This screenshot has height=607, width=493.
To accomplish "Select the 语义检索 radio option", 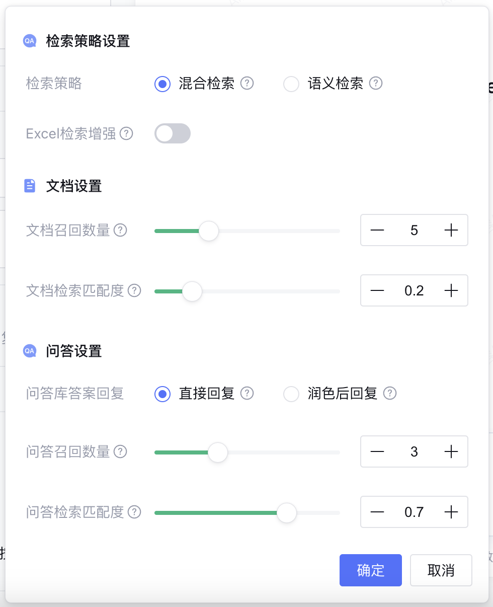I will [291, 84].
